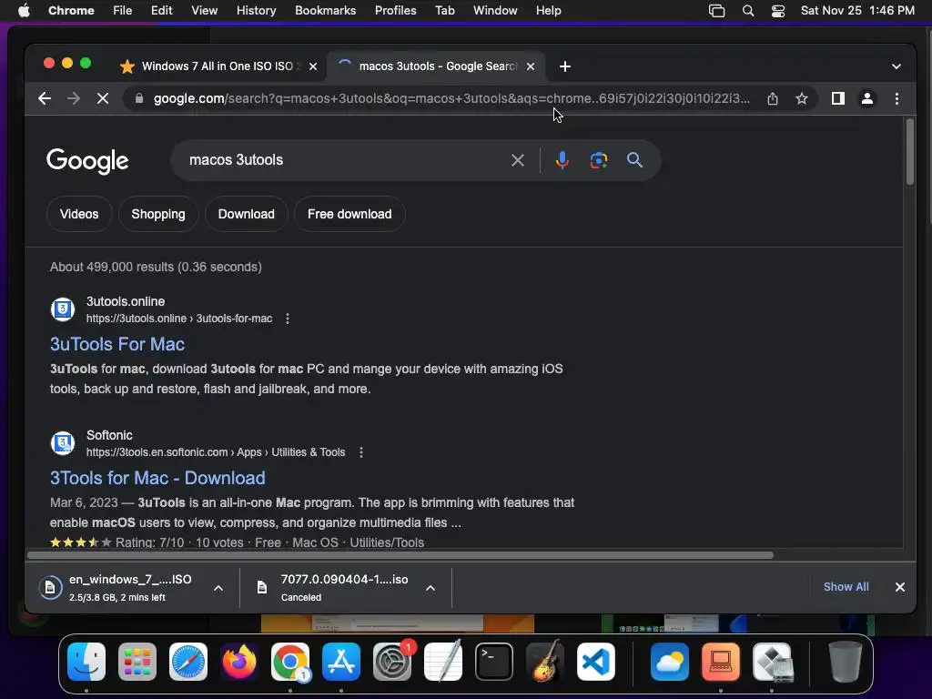
Task: Open Control Center in menu bar
Action: tap(778, 11)
